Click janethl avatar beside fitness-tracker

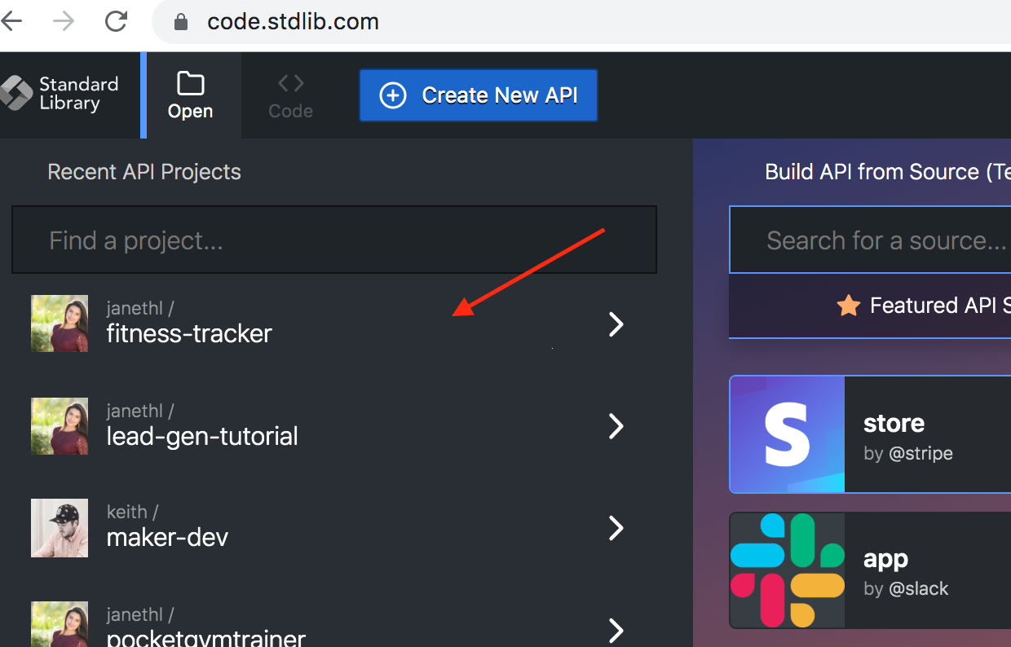60,323
